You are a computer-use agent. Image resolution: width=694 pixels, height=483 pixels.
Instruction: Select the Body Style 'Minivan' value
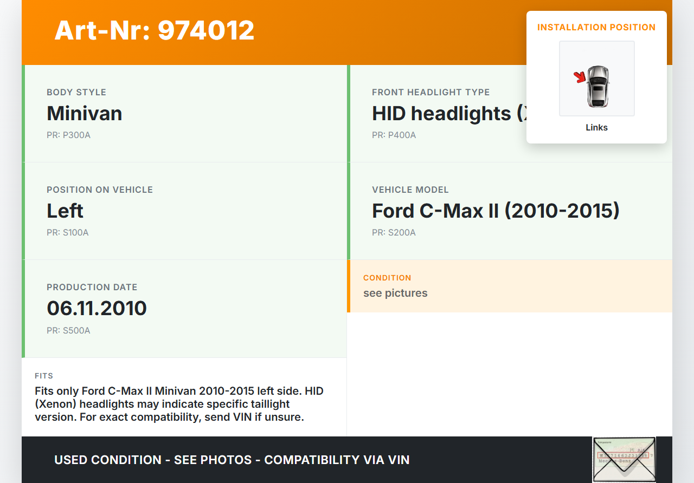(85, 114)
